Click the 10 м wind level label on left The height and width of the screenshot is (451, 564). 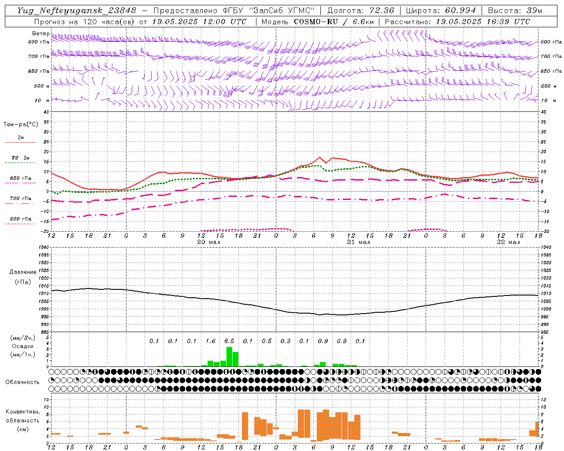(42, 100)
